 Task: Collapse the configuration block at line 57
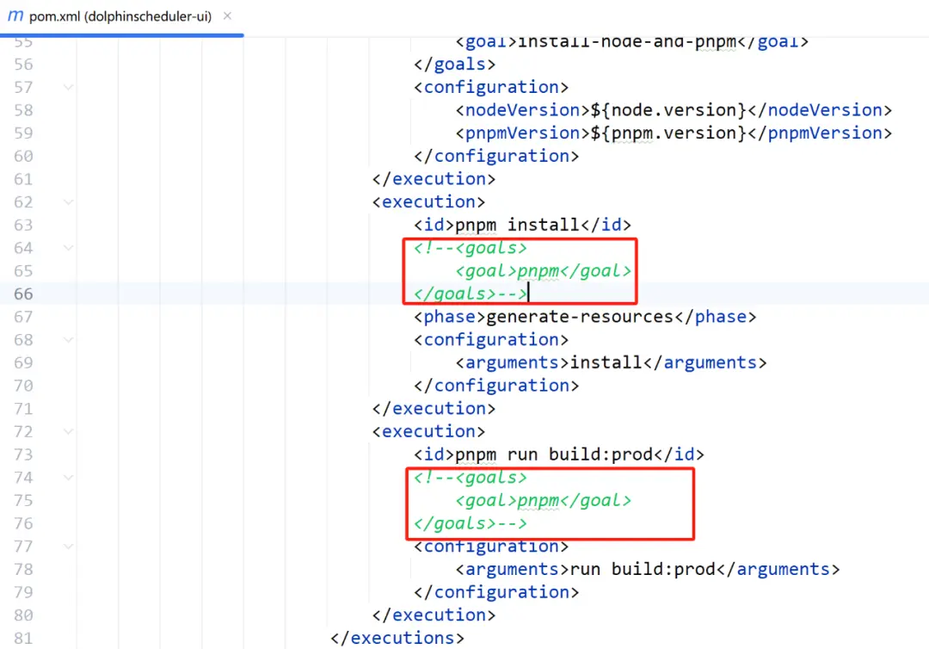[68, 87]
